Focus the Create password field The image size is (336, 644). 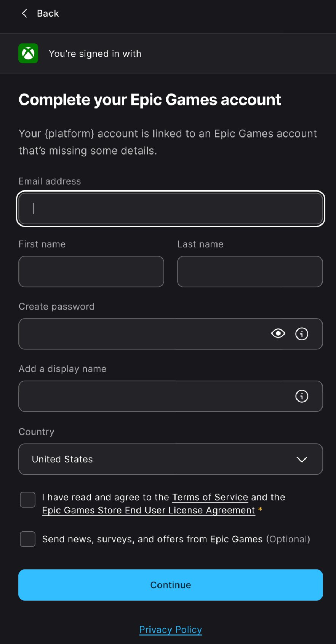(141, 334)
